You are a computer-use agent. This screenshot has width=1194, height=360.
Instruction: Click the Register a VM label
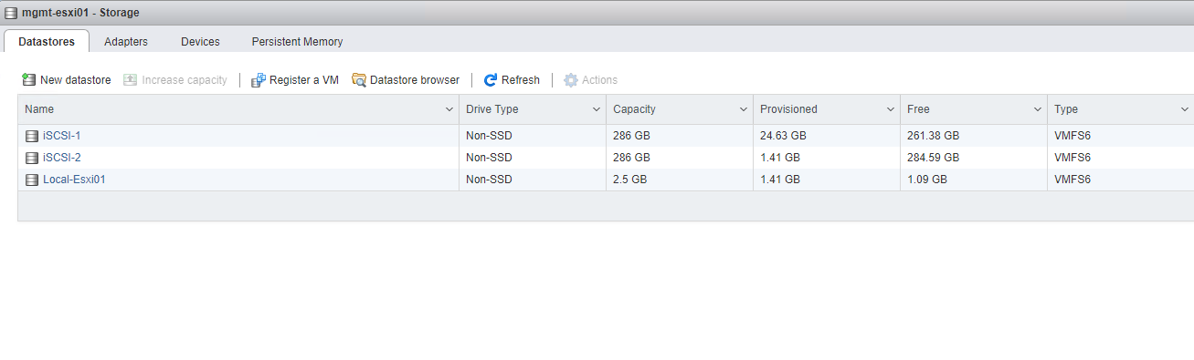(x=304, y=80)
